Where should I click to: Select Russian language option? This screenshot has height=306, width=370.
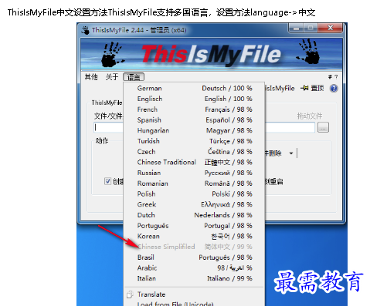(195, 173)
